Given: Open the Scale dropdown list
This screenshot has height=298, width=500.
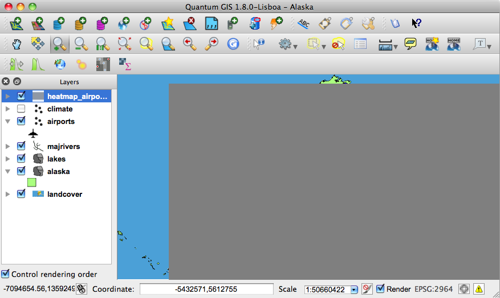Looking at the screenshot, I should 353,289.
